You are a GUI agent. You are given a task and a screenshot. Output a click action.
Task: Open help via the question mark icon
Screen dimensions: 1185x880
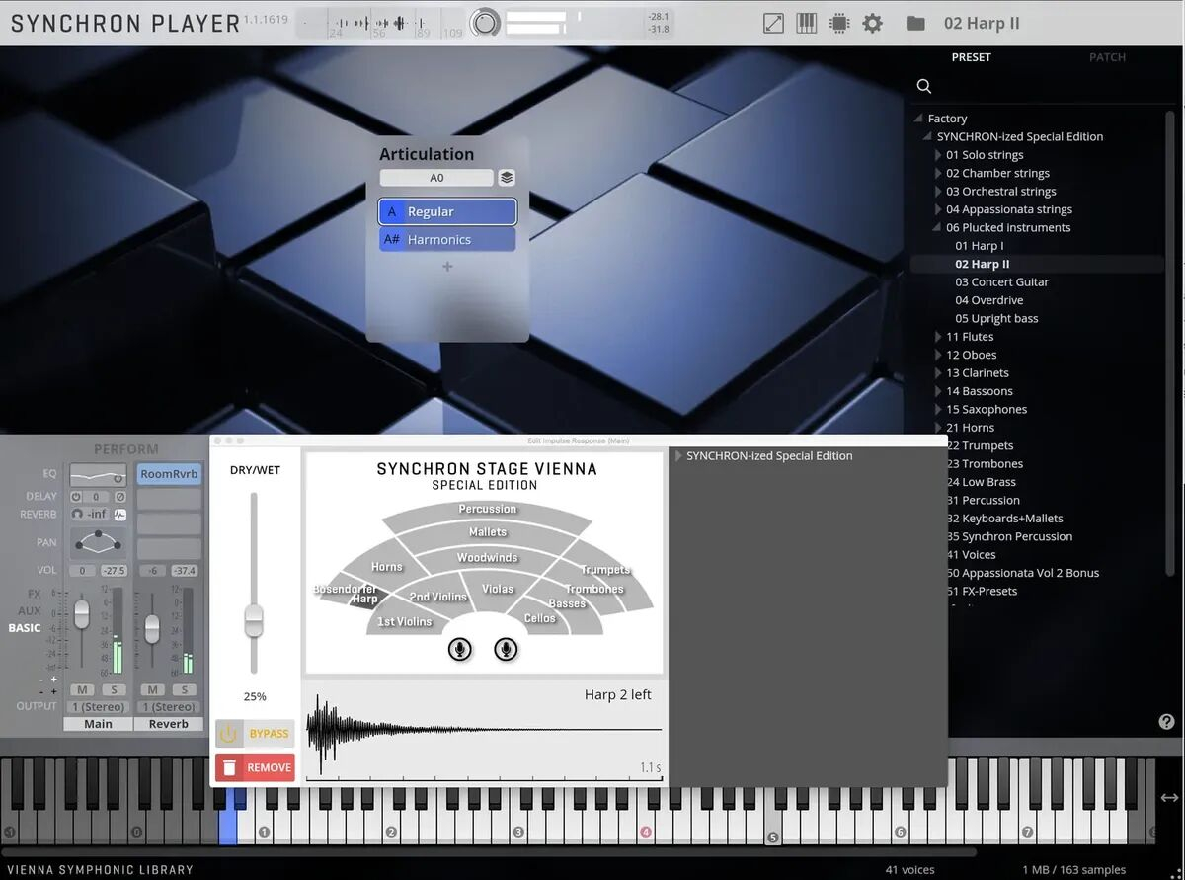point(1166,722)
